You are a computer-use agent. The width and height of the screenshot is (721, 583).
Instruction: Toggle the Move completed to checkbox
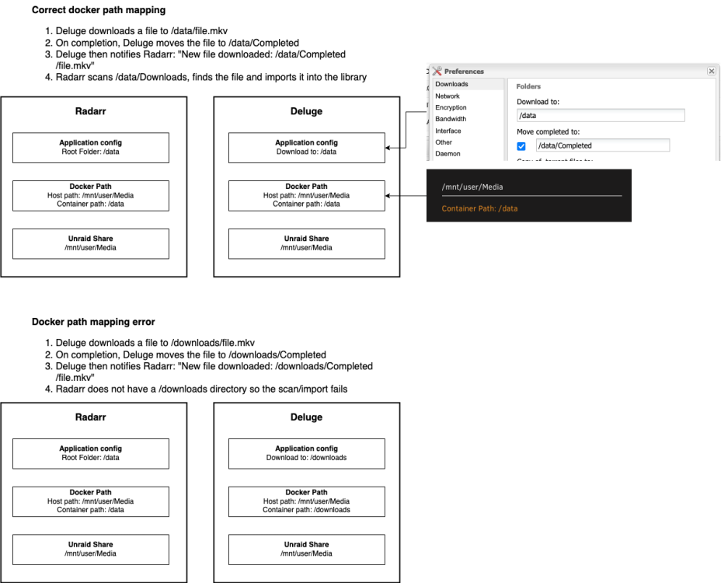point(521,146)
